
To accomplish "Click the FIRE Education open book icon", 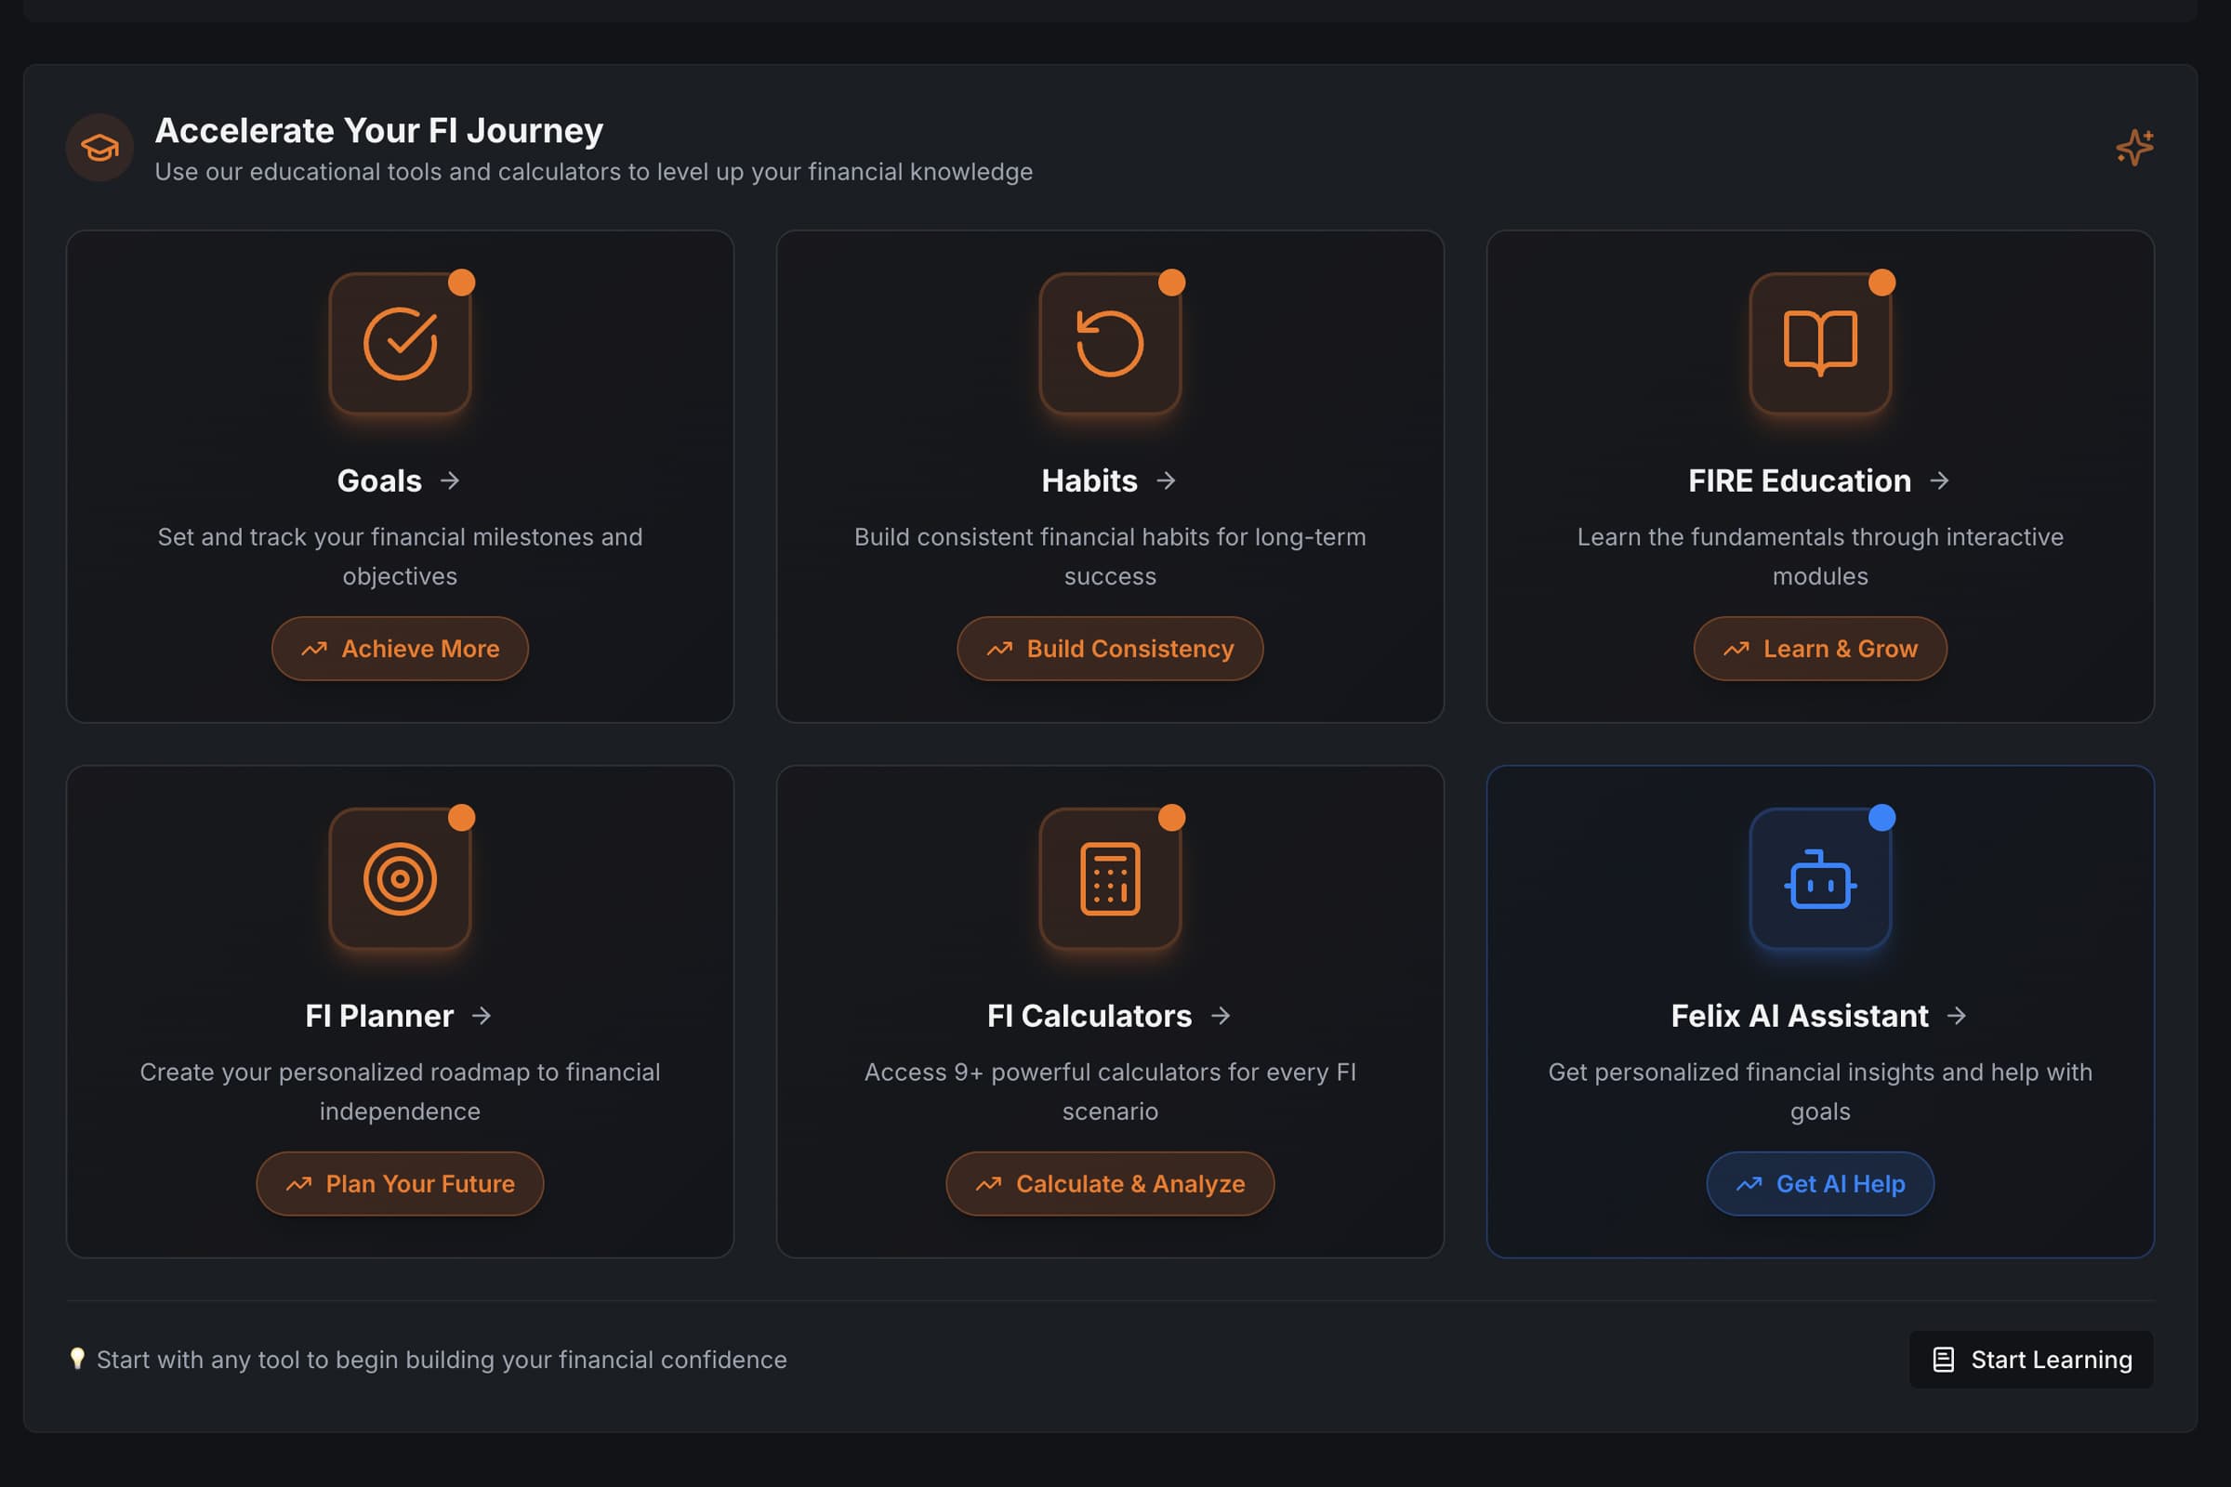I will (1819, 343).
